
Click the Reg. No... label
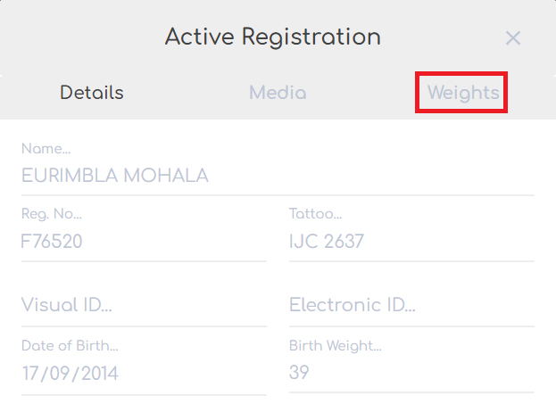52,214
